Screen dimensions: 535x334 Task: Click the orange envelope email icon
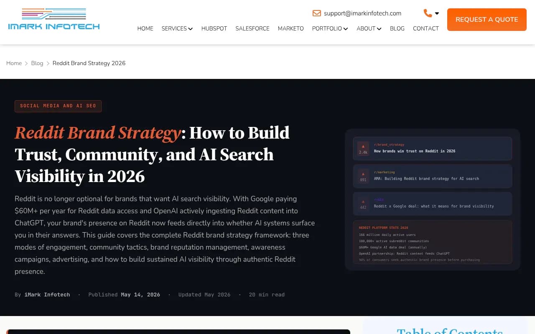click(317, 13)
